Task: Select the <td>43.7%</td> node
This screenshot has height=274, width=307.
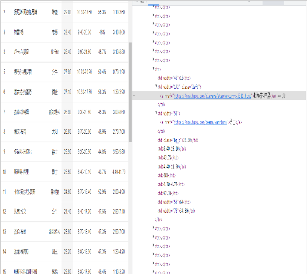Action: coord(168,158)
